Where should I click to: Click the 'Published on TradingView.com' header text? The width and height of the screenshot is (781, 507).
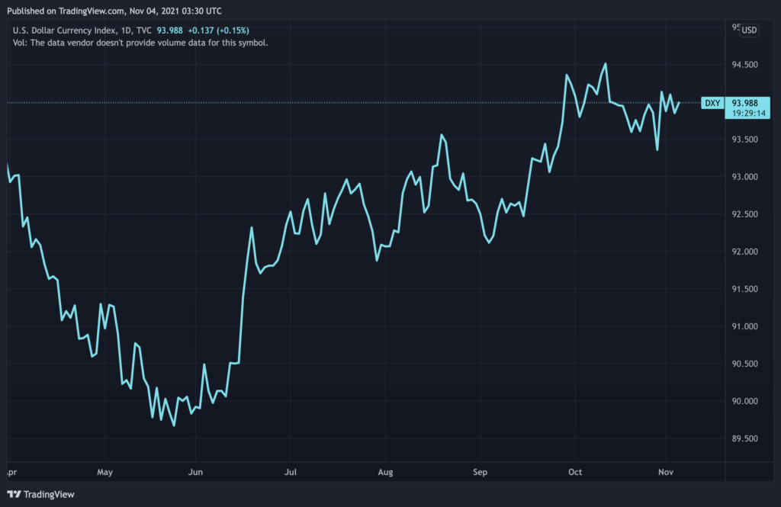point(59,11)
